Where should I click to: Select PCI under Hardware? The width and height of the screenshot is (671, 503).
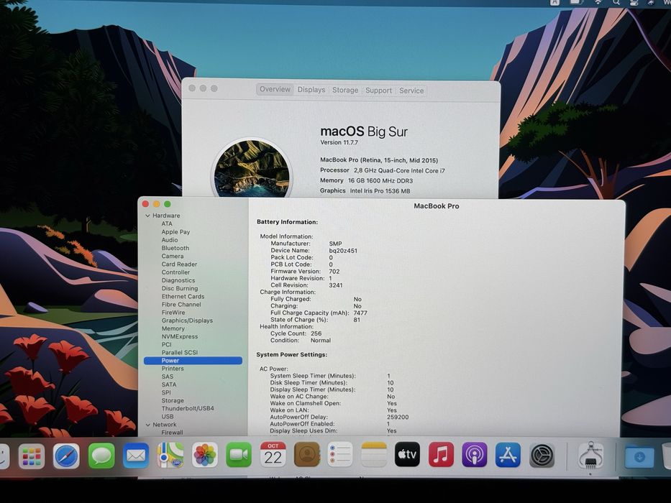(x=166, y=344)
